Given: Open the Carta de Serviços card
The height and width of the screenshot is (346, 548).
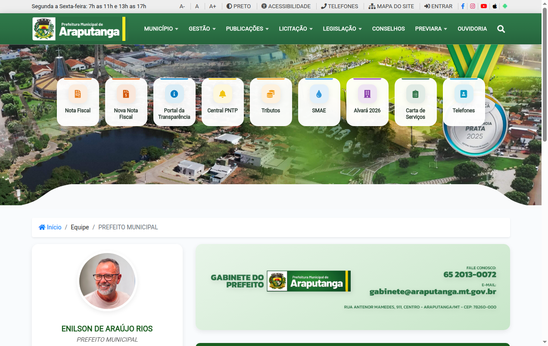Looking at the screenshot, I should click(x=416, y=102).
